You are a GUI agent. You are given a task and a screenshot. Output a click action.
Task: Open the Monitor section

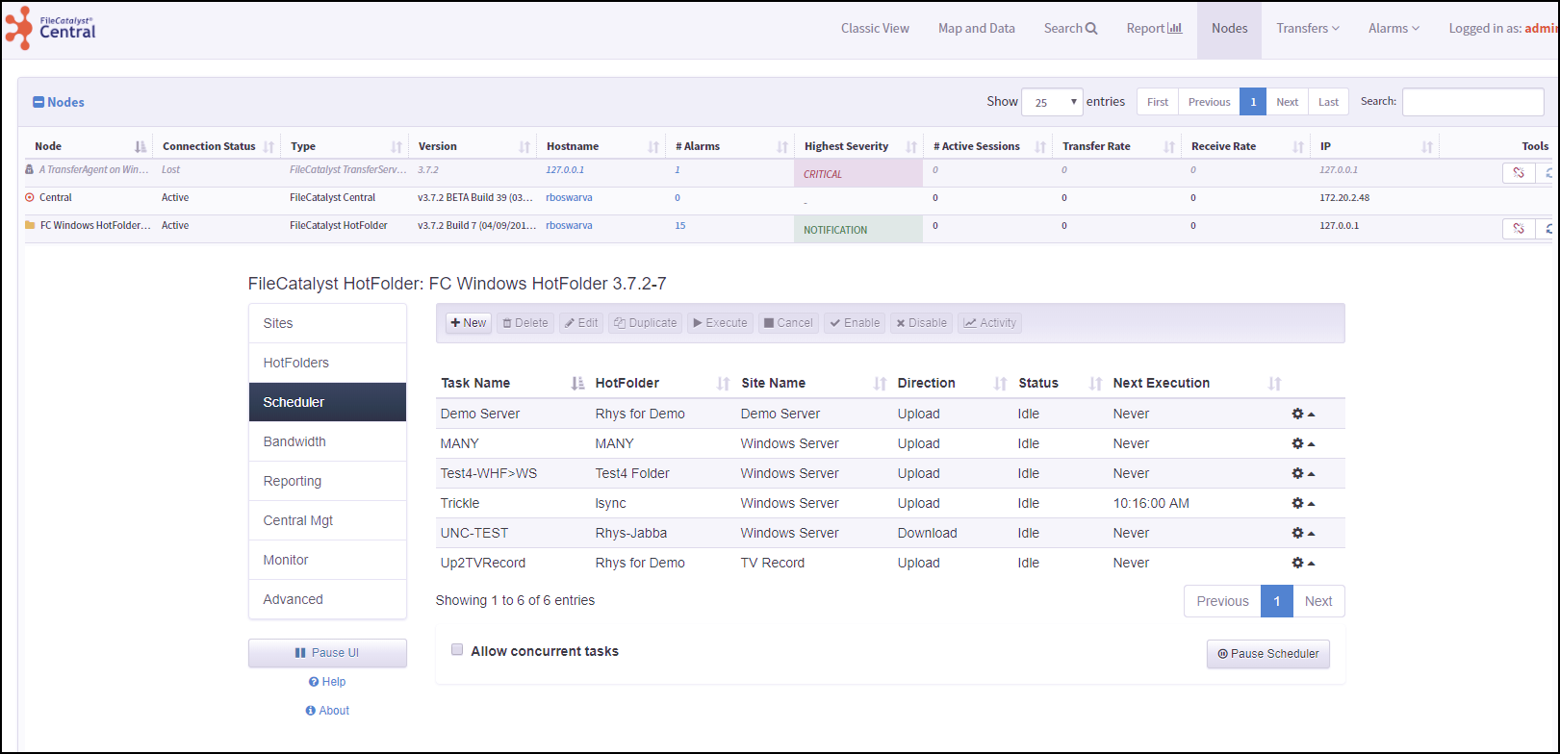tap(327, 560)
